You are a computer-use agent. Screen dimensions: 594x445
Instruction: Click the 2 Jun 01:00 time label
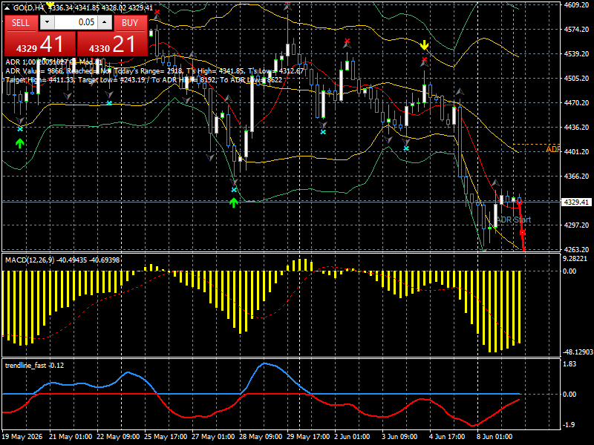(x=352, y=436)
